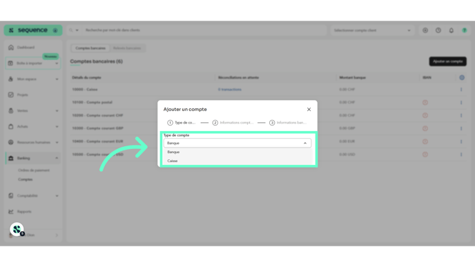Screen dimensions: 475x267
Task: Click the Ventes icon
Action: click(10, 111)
